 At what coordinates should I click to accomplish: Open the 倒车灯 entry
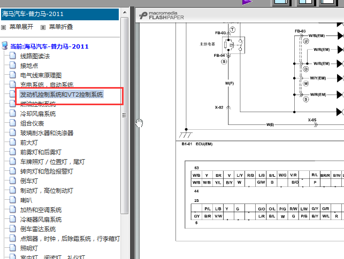(x=29, y=181)
